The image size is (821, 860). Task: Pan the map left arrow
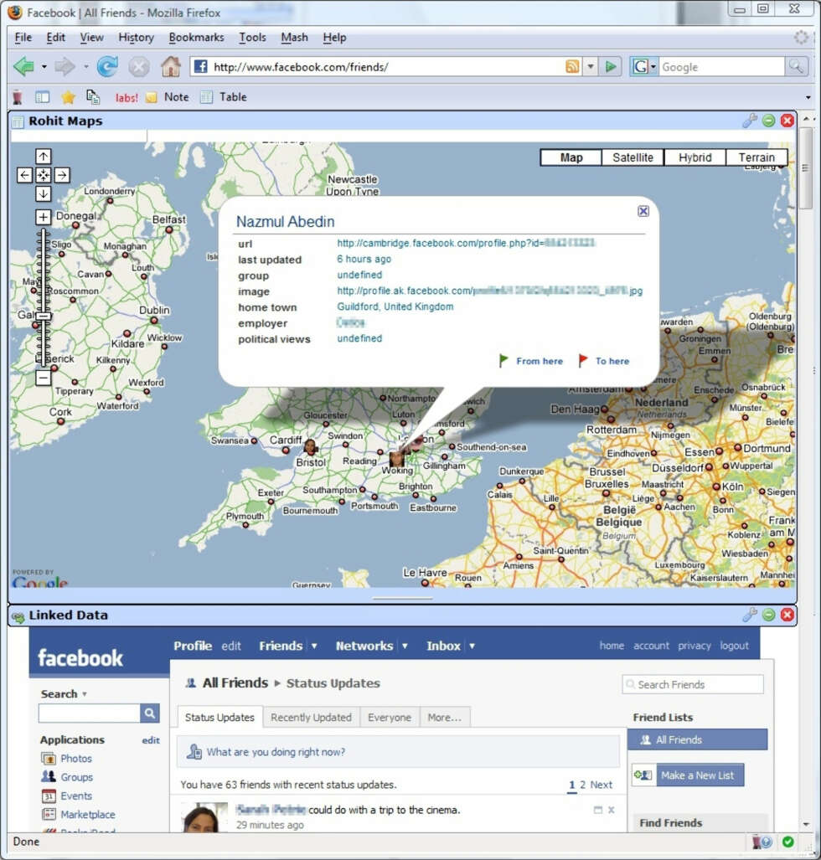pos(24,175)
